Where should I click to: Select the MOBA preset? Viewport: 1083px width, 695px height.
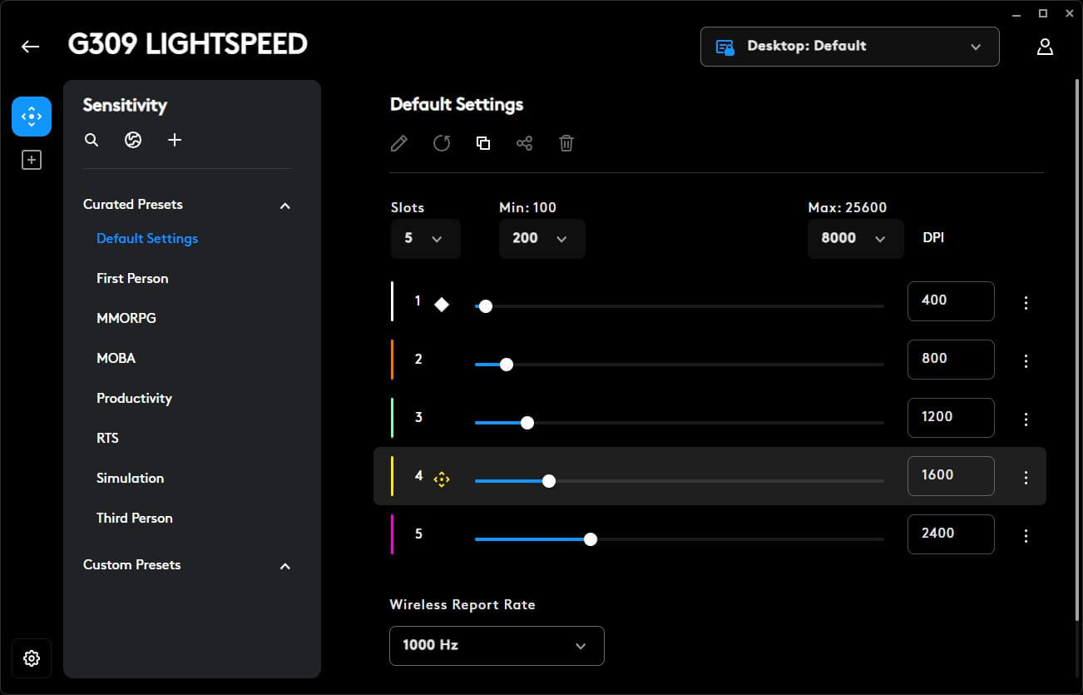point(116,358)
